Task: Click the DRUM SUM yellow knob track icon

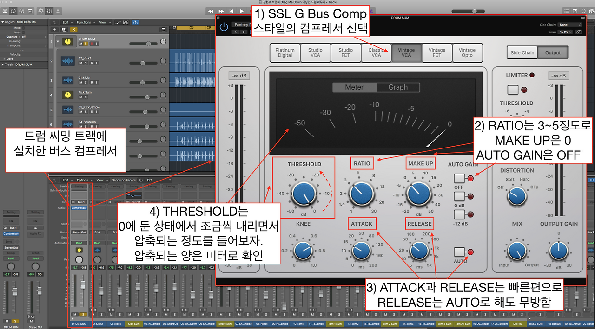Action: [x=68, y=42]
